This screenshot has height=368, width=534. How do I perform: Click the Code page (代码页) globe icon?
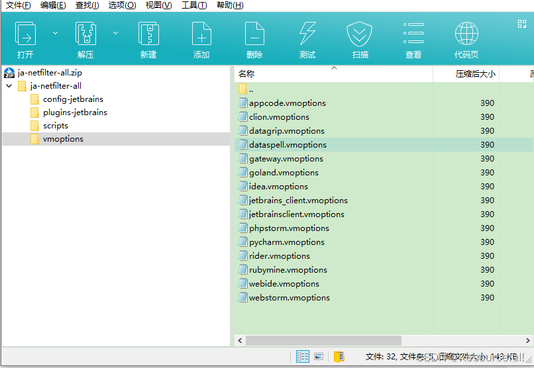click(x=466, y=33)
